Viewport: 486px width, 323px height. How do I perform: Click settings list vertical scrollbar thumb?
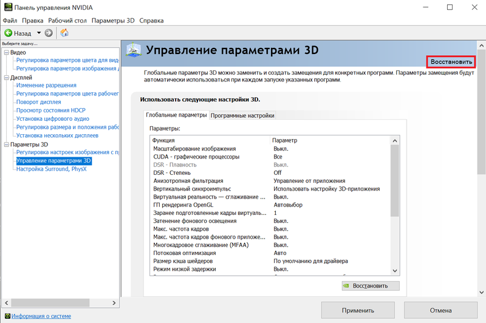394,180
